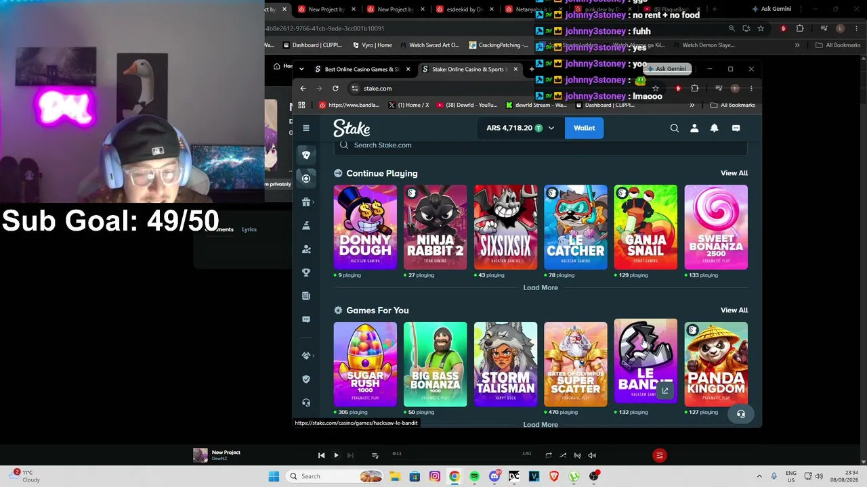Open Sugar Rush 1000 game
This screenshot has height=487, width=867.
[365, 364]
